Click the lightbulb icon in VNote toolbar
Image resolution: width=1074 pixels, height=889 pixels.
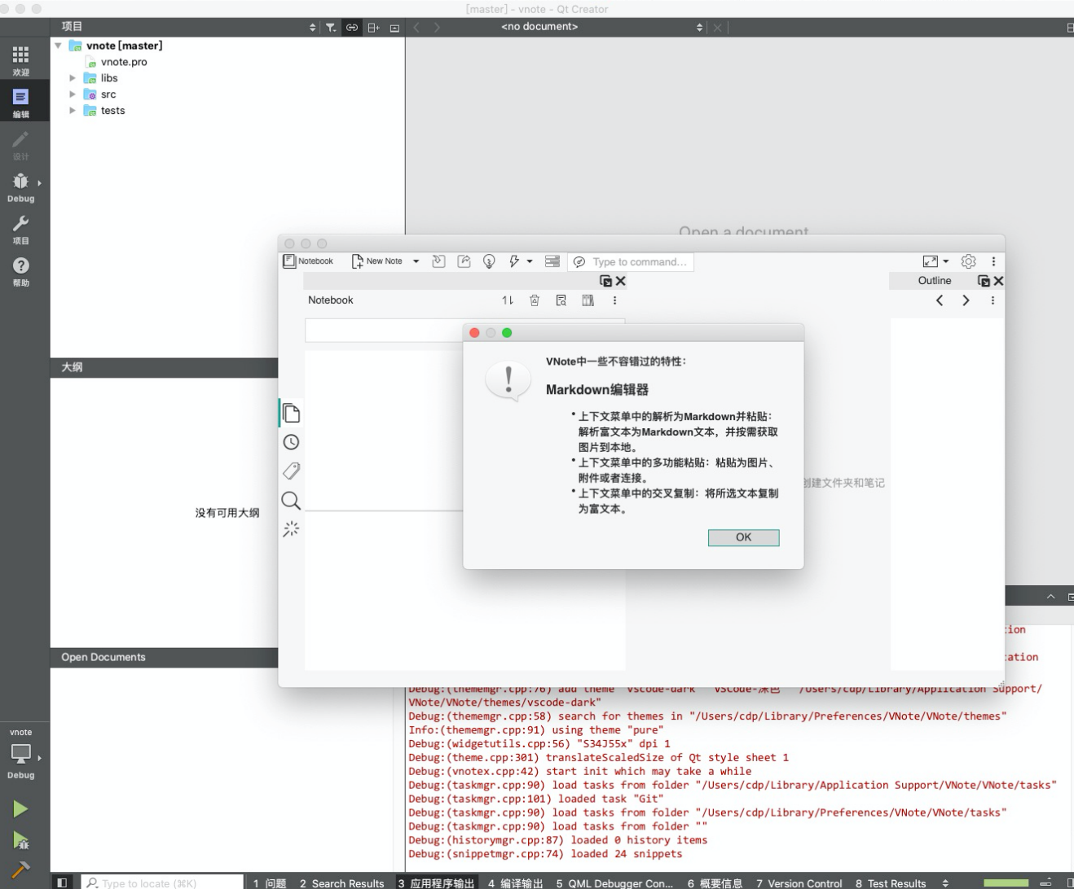[489, 261]
